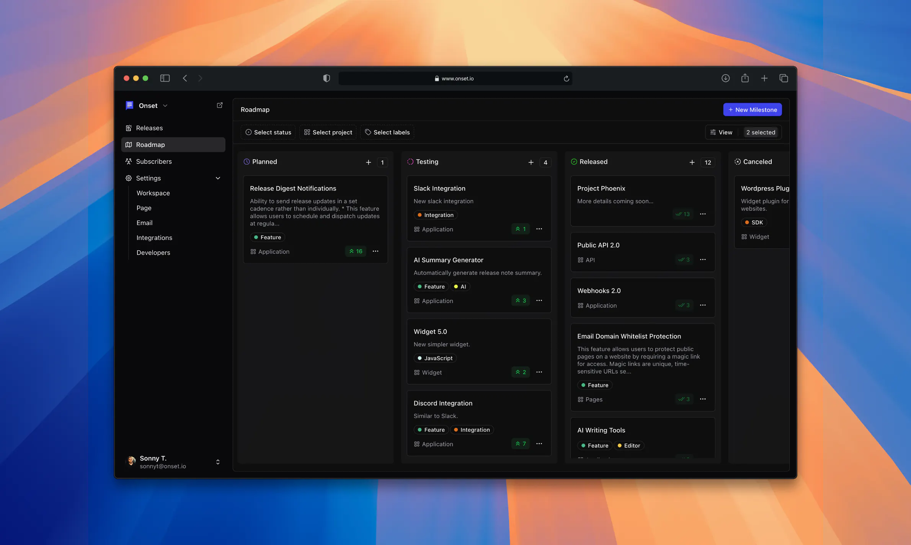Add milestone to Released column
The image size is (911, 545).
[x=692, y=162]
